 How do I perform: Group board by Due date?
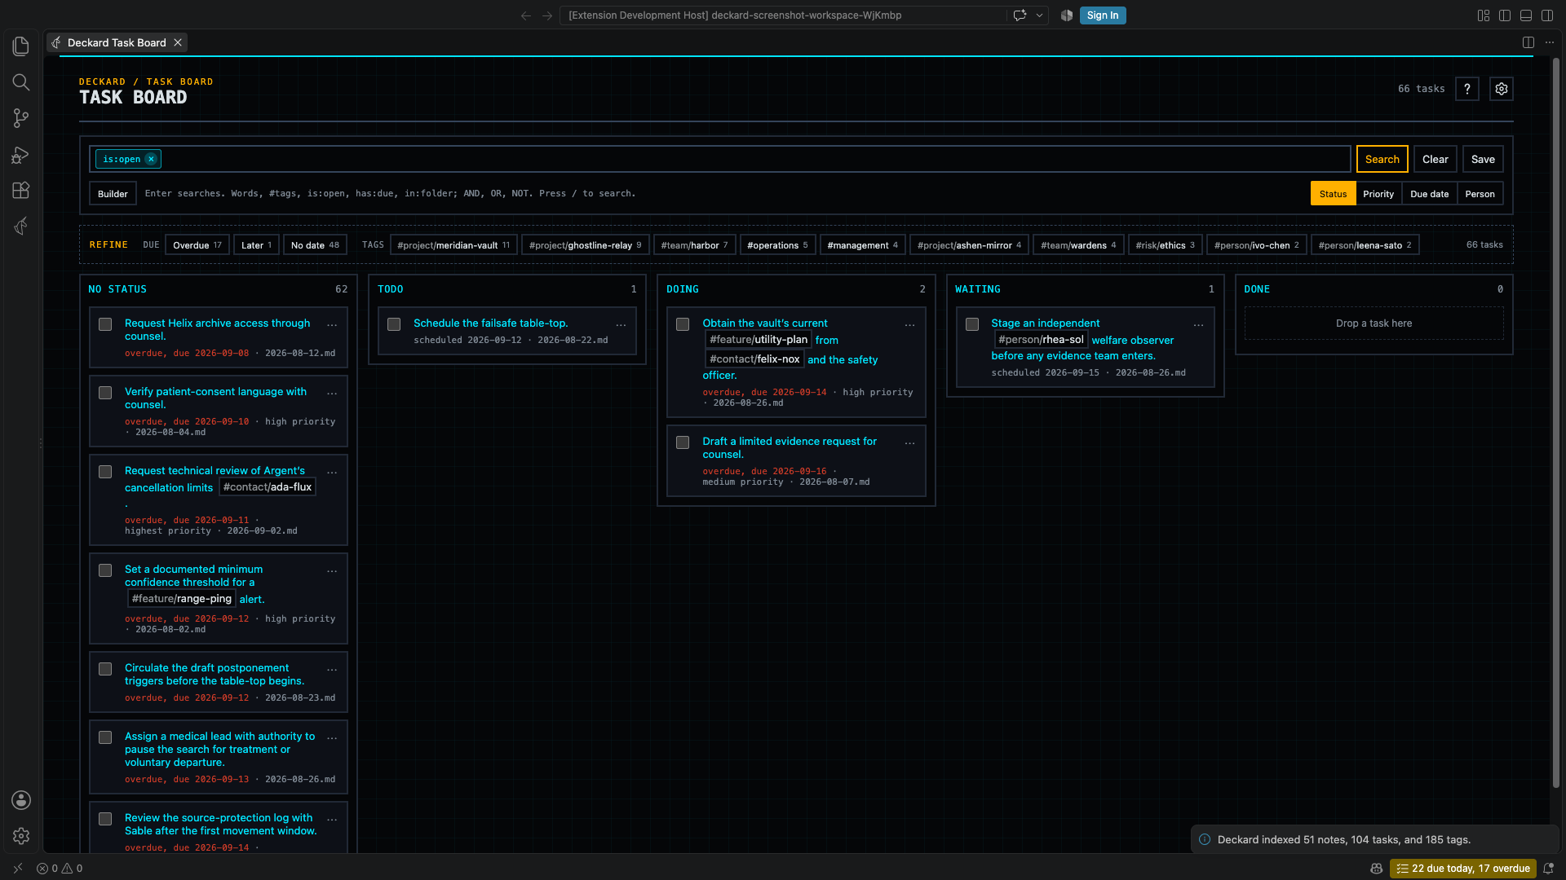click(1429, 194)
